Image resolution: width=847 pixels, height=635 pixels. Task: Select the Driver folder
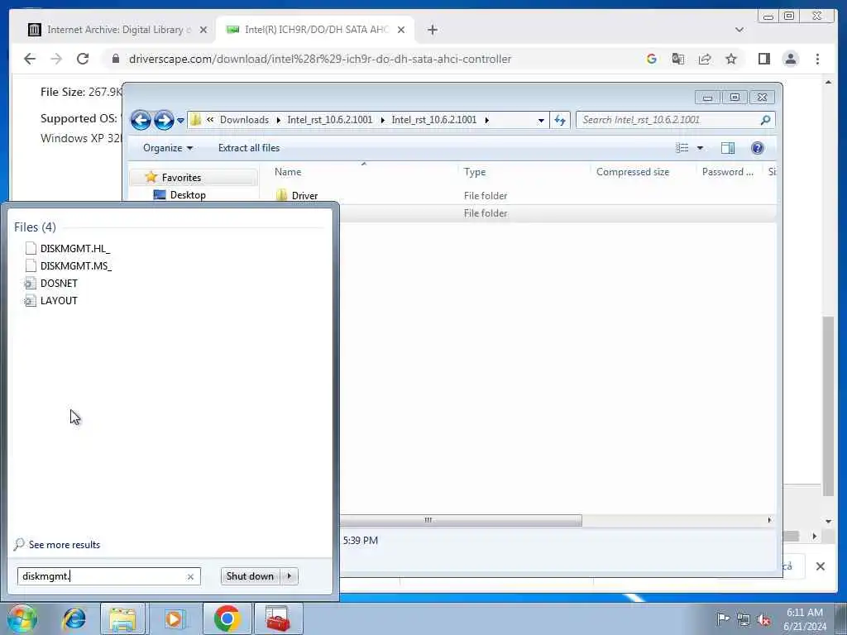pos(304,195)
